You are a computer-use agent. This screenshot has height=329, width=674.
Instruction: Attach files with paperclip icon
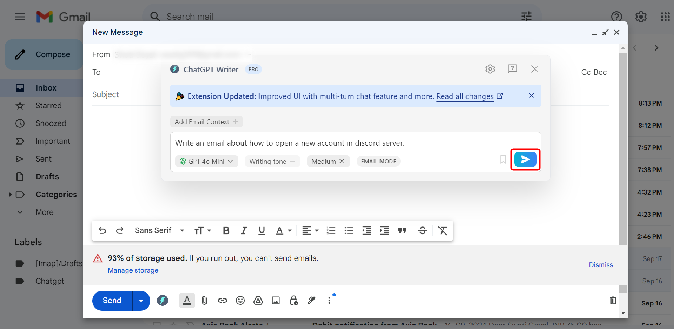point(204,300)
